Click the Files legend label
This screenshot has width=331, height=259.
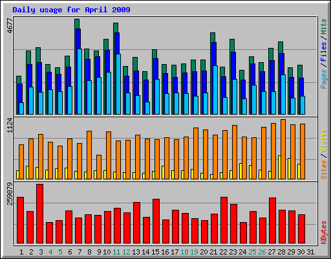pyautogui.click(x=324, y=52)
